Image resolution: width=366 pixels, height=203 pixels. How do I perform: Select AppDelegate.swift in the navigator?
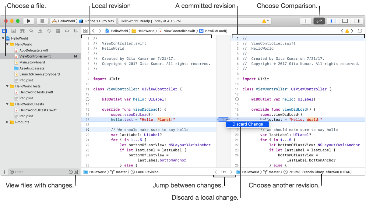click(x=34, y=50)
